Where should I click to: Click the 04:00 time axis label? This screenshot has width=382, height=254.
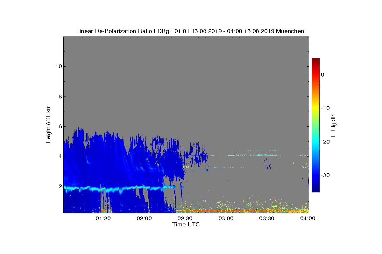[308, 219]
